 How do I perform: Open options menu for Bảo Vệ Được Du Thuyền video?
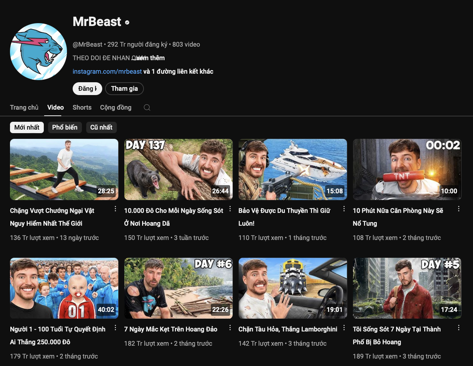[x=344, y=209]
